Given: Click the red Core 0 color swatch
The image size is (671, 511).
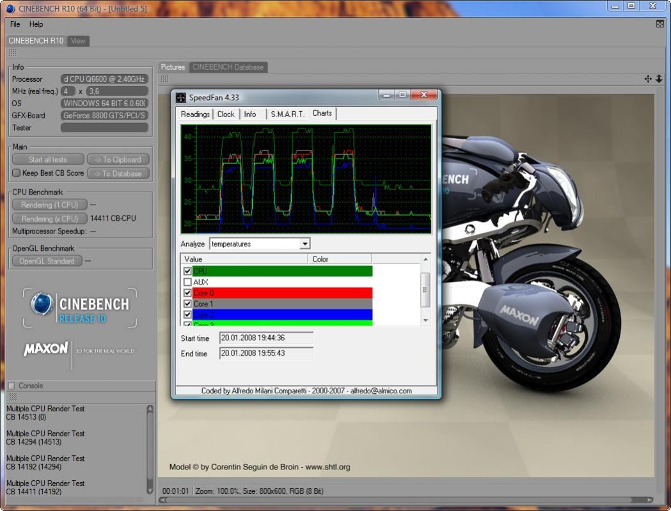Looking at the screenshot, I should tap(283, 293).
